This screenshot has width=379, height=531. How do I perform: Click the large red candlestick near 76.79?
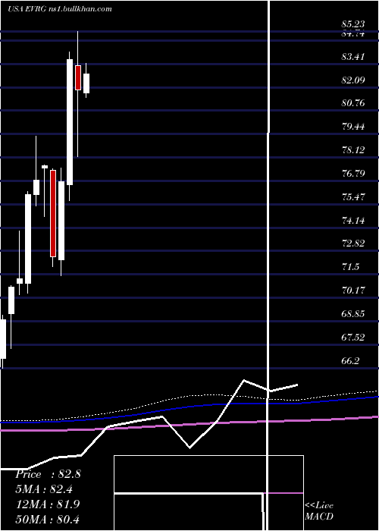click(x=53, y=213)
